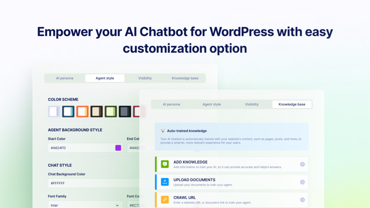The width and height of the screenshot is (370, 208).
Task: Expand the Font Family dropdown showing Inter
Action: pyautogui.click(x=85, y=205)
